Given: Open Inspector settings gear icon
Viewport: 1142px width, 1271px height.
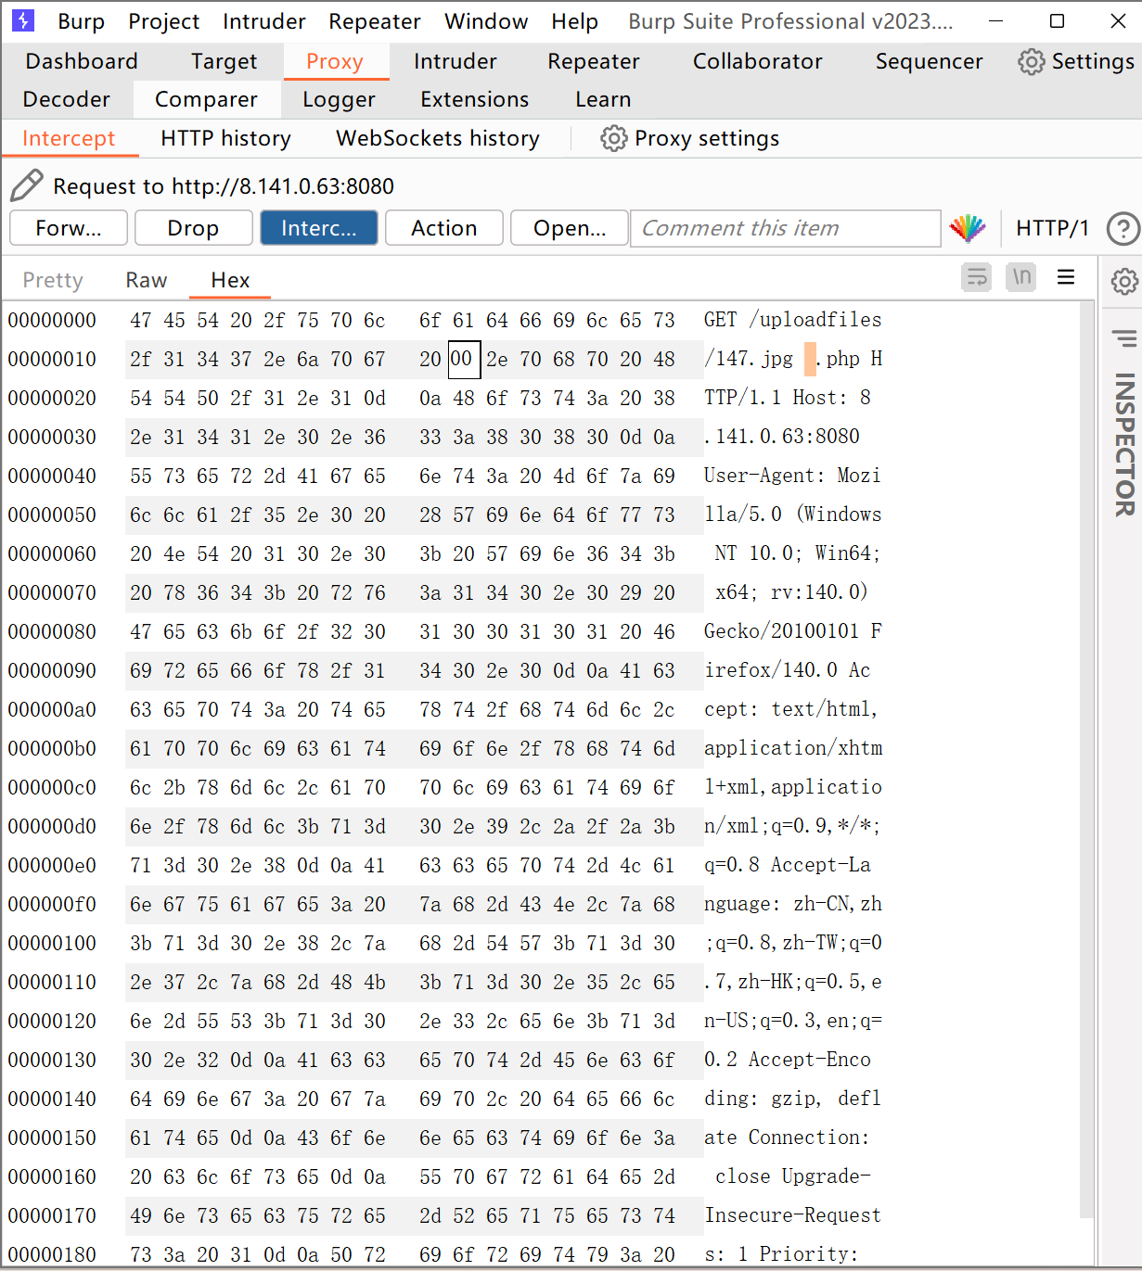Looking at the screenshot, I should [x=1124, y=281].
